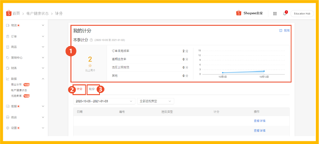The height and width of the screenshot is (144, 319).
Task: Click the 订单未完成率 row
Action: (x=150, y=51)
